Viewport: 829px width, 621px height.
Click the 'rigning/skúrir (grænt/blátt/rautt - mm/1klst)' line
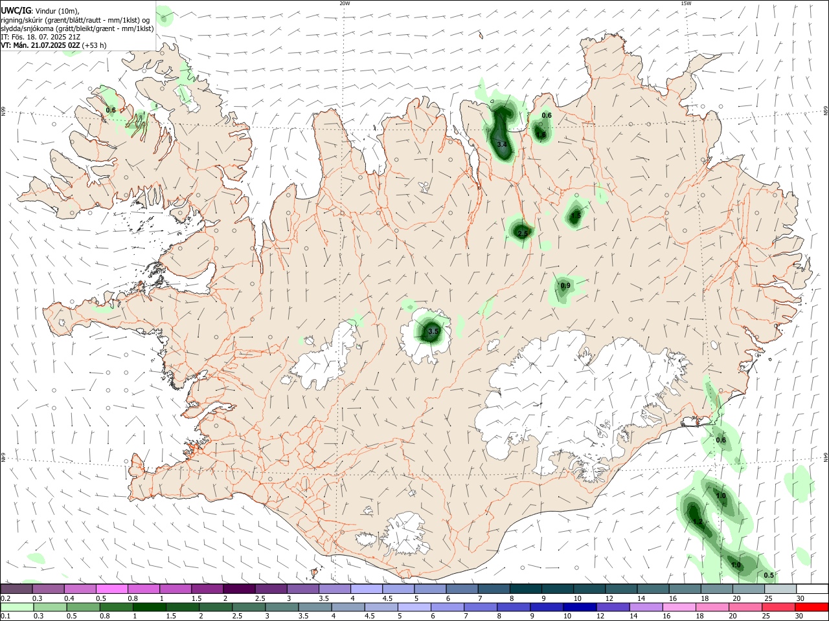click(x=75, y=19)
